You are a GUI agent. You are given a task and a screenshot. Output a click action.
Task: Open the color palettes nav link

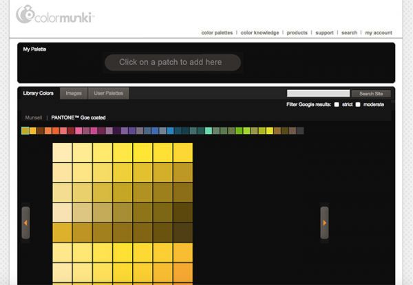pyautogui.click(x=217, y=32)
